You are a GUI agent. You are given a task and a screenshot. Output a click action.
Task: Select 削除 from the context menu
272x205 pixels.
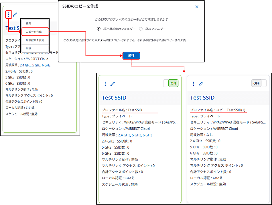(x=29, y=48)
